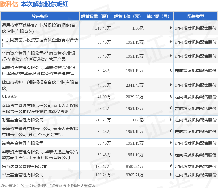218x188 pixels.
Task: Click the 9365.71万 market value
Action: pos(135,175)
